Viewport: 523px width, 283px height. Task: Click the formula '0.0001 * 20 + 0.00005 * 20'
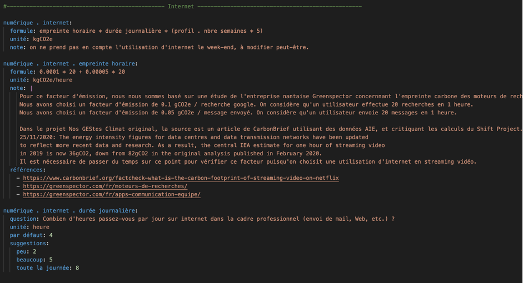(x=82, y=72)
